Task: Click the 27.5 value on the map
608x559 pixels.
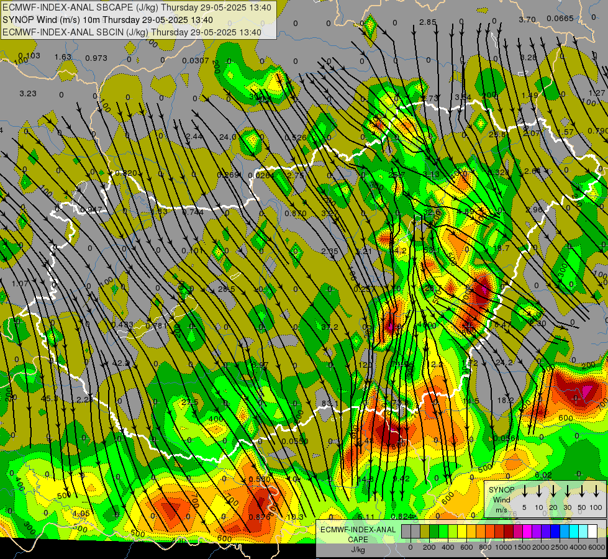Action: click(x=190, y=402)
